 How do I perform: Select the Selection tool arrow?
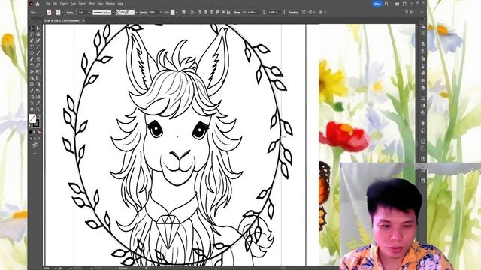(x=32, y=28)
